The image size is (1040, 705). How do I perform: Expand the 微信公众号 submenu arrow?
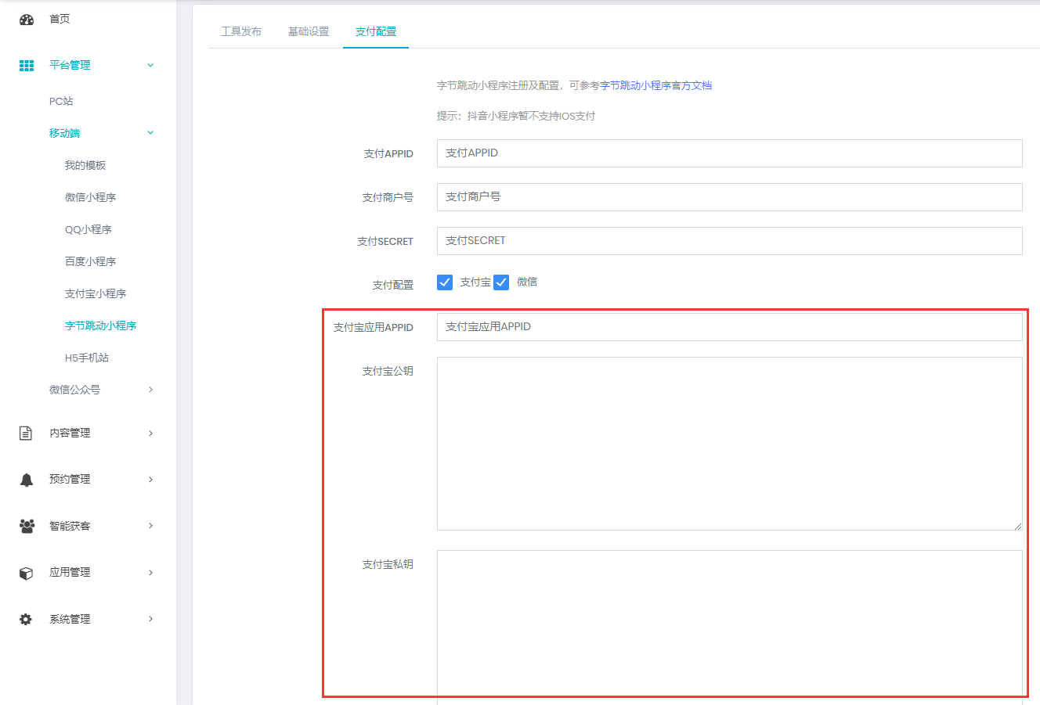(x=150, y=390)
